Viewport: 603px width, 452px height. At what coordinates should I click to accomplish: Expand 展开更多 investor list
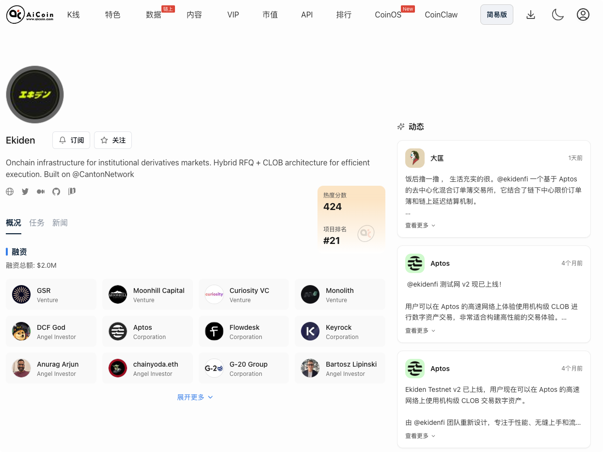[195, 397]
